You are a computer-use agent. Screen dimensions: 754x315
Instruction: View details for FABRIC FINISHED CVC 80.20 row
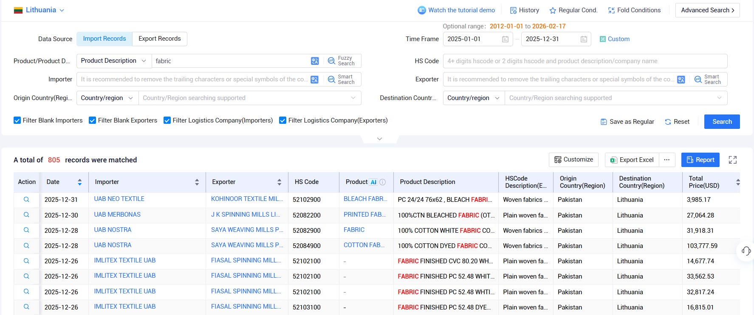[26, 261]
